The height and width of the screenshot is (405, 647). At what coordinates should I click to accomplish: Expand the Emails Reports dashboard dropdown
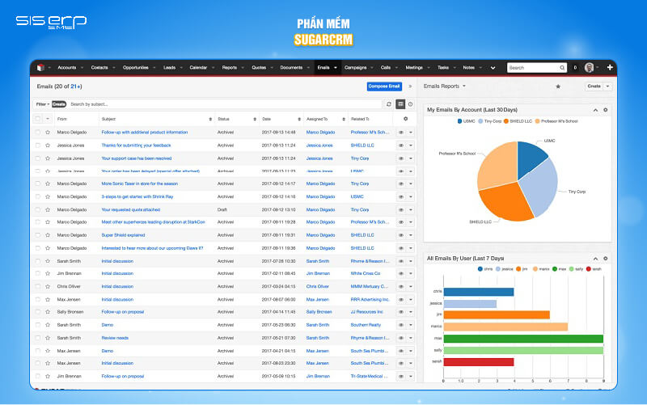pyautogui.click(x=464, y=86)
